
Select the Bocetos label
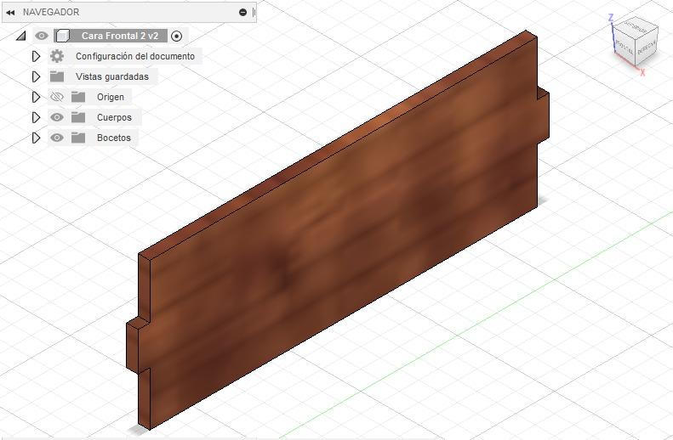[x=114, y=138]
